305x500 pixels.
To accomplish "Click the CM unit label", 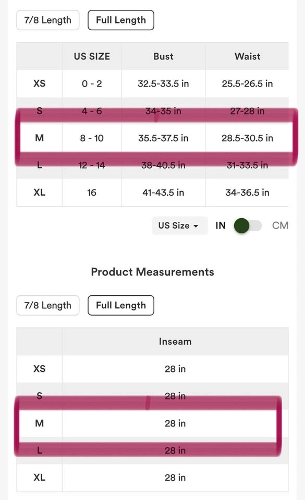I will click(x=280, y=226).
